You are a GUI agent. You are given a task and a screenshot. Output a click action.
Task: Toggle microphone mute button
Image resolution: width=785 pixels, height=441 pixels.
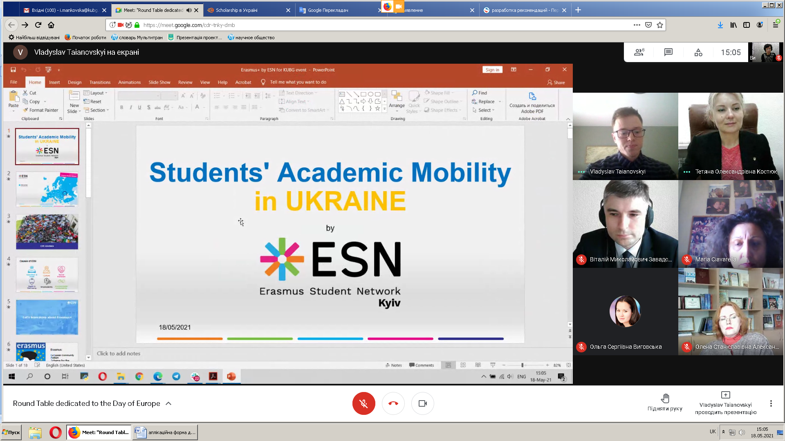(363, 403)
